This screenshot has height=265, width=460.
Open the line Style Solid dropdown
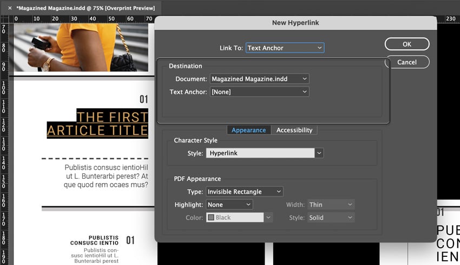331,217
